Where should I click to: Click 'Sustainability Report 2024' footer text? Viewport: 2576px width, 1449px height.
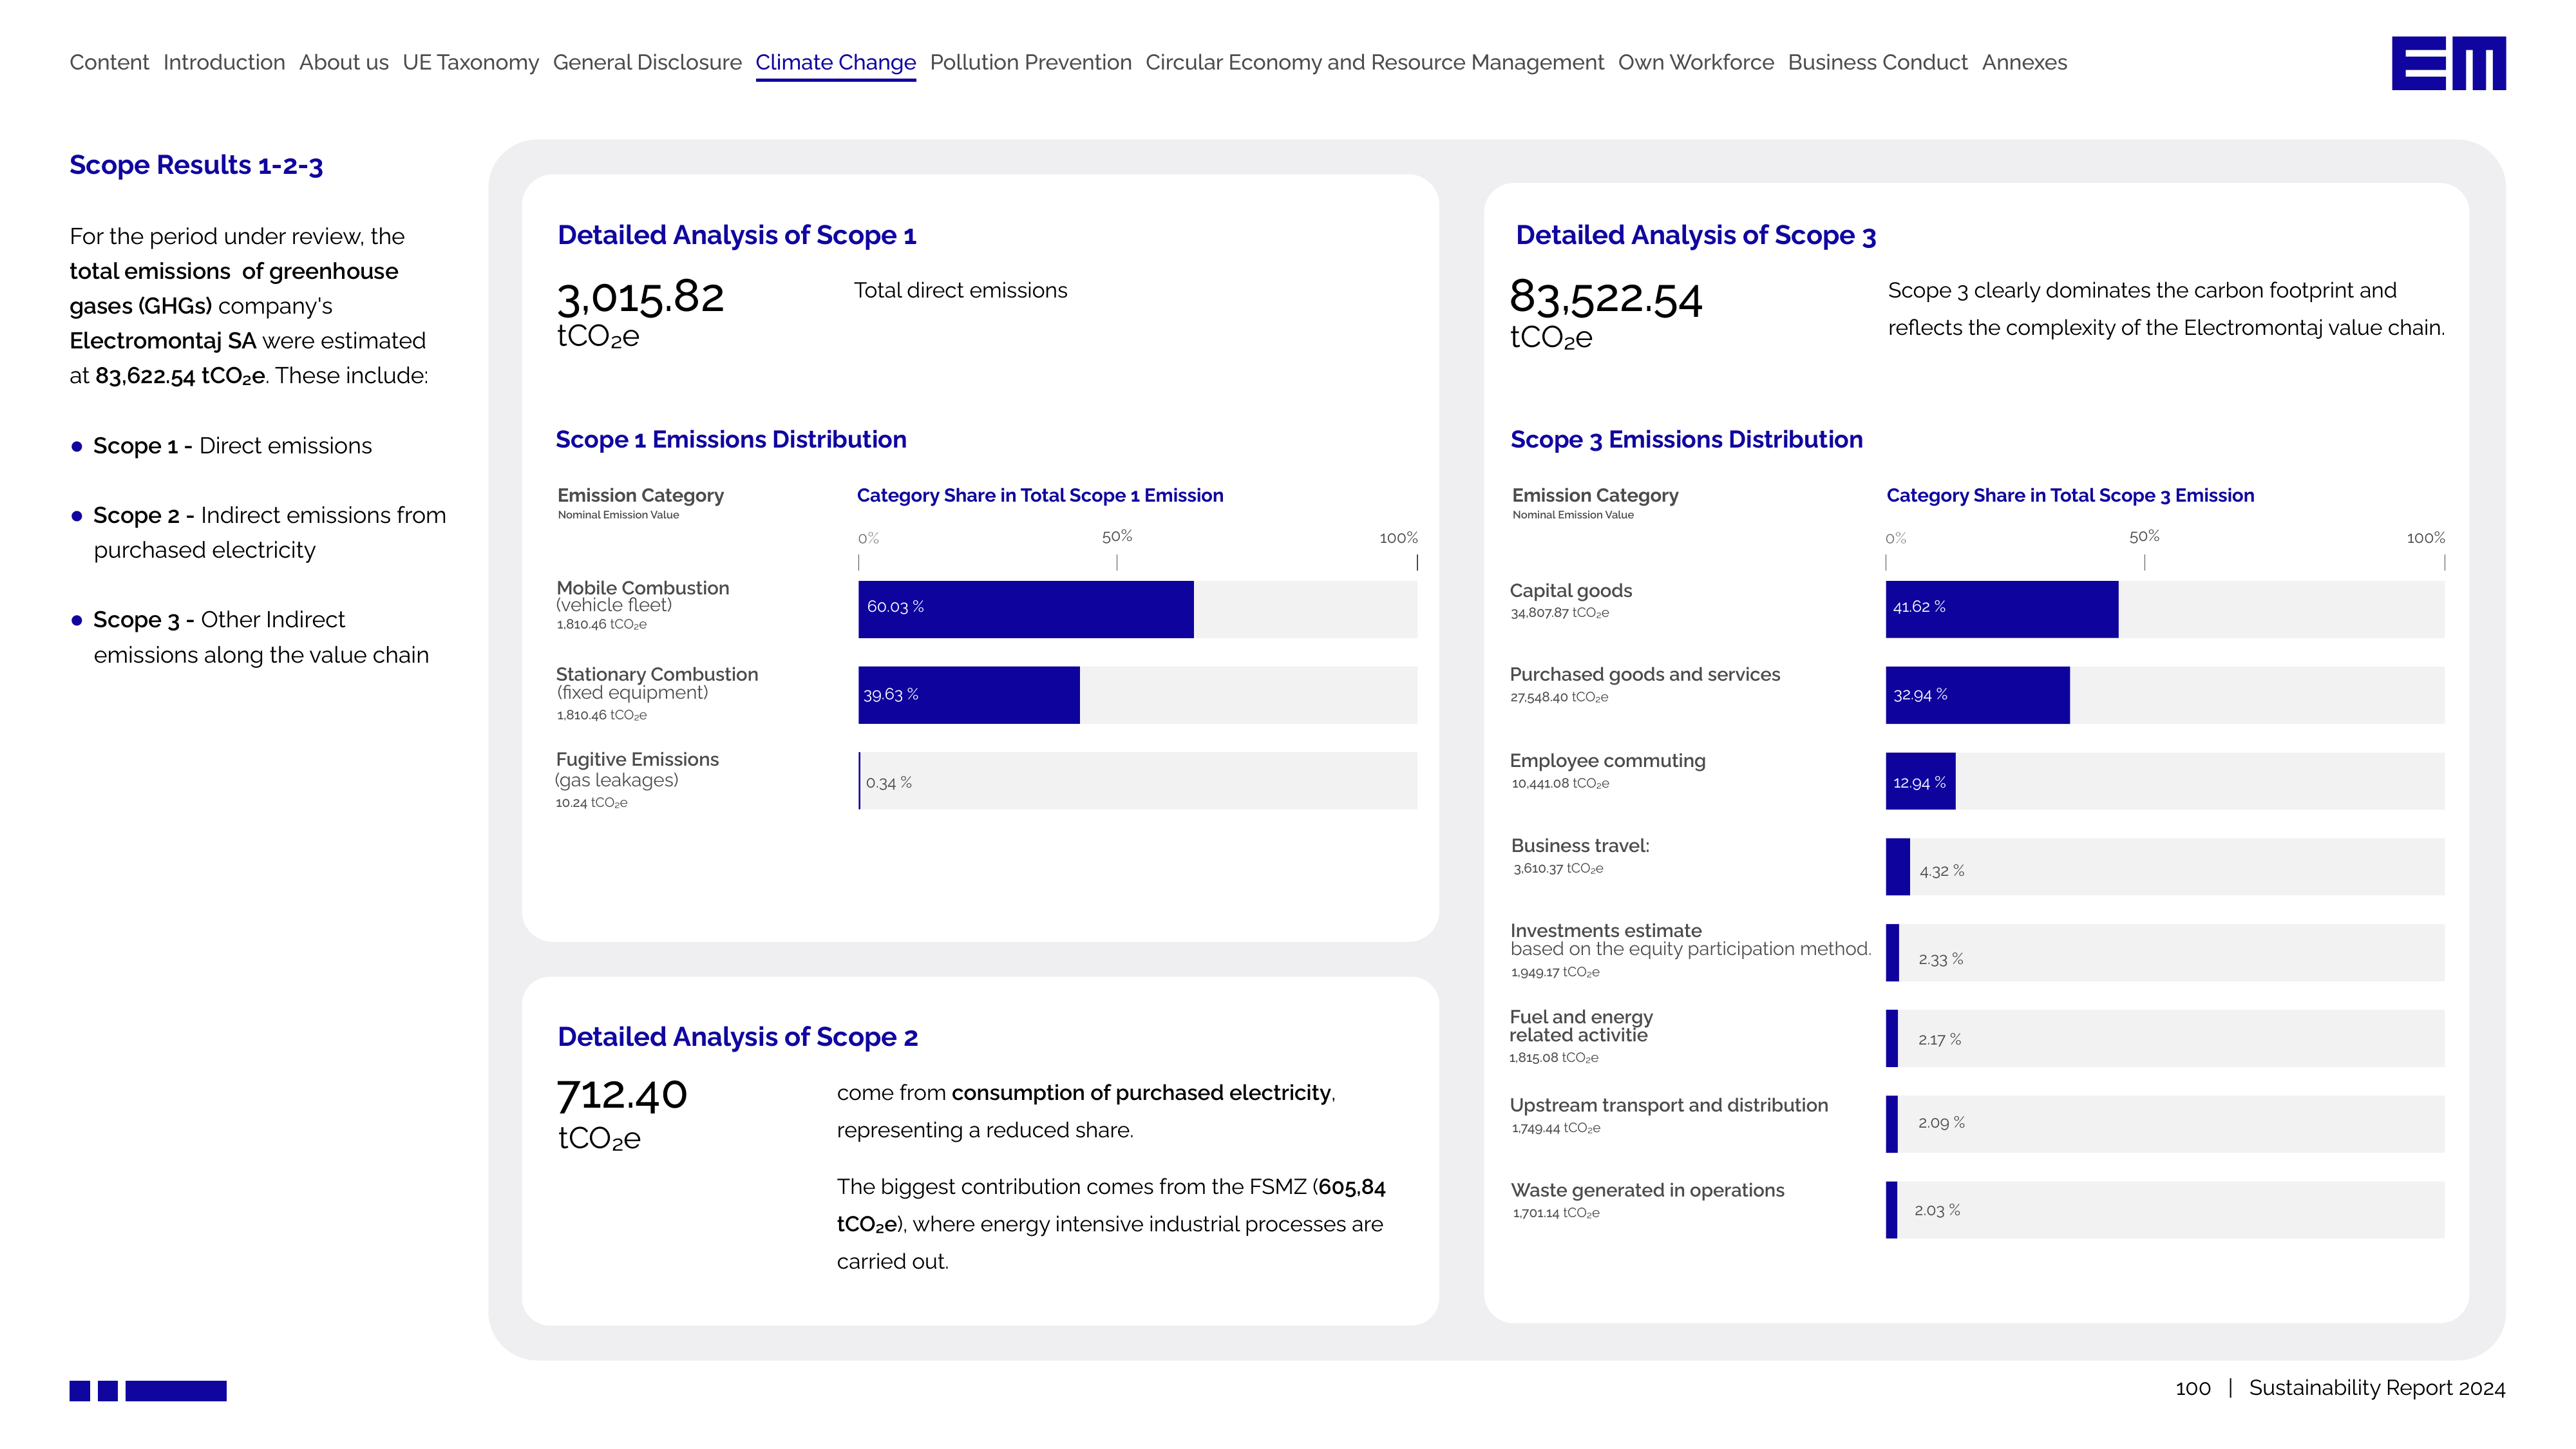[2377, 1388]
